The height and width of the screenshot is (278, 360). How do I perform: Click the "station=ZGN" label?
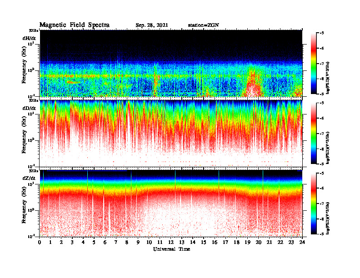(204, 25)
